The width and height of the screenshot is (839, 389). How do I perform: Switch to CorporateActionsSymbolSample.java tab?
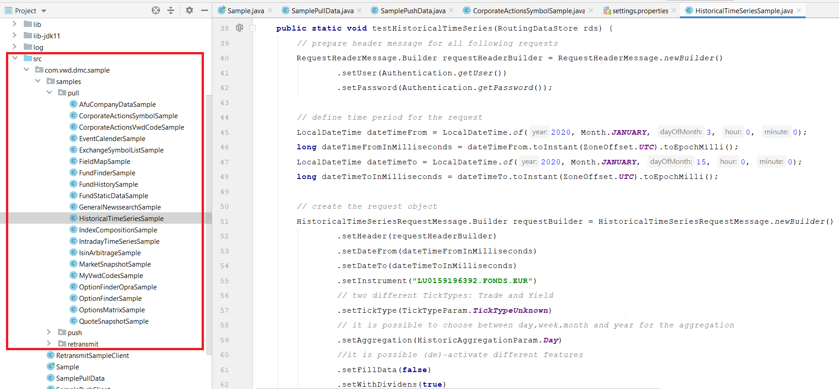click(528, 11)
